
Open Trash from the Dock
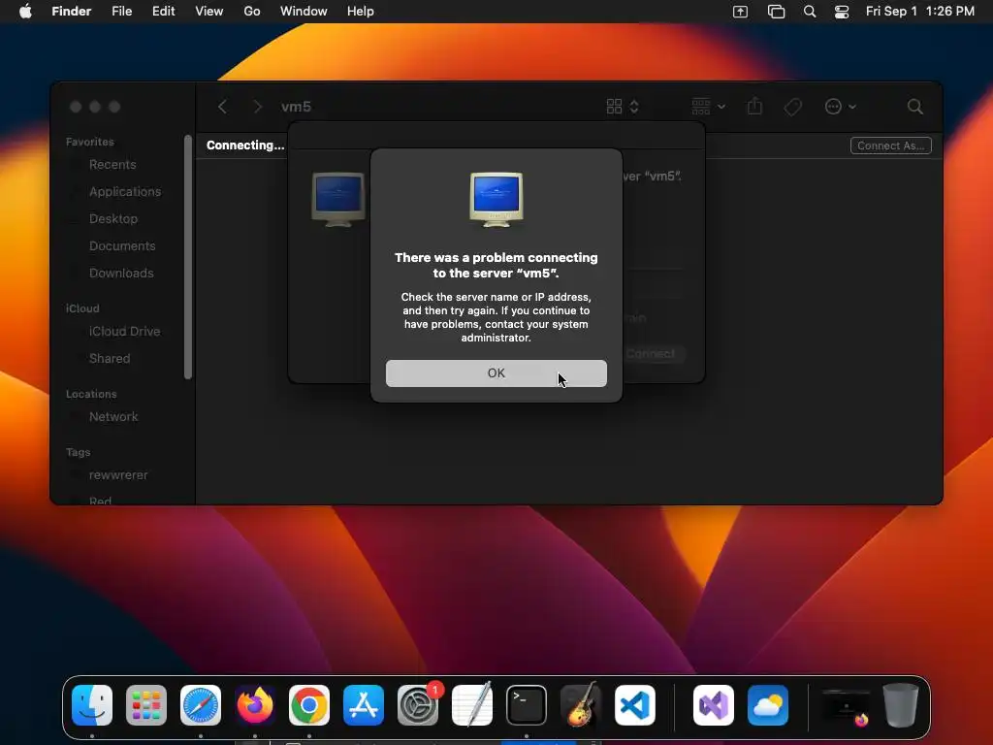click(x=901, y=705)
